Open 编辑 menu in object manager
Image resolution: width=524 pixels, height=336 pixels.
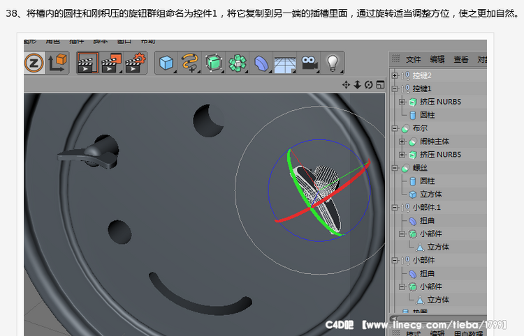[437, 59]
